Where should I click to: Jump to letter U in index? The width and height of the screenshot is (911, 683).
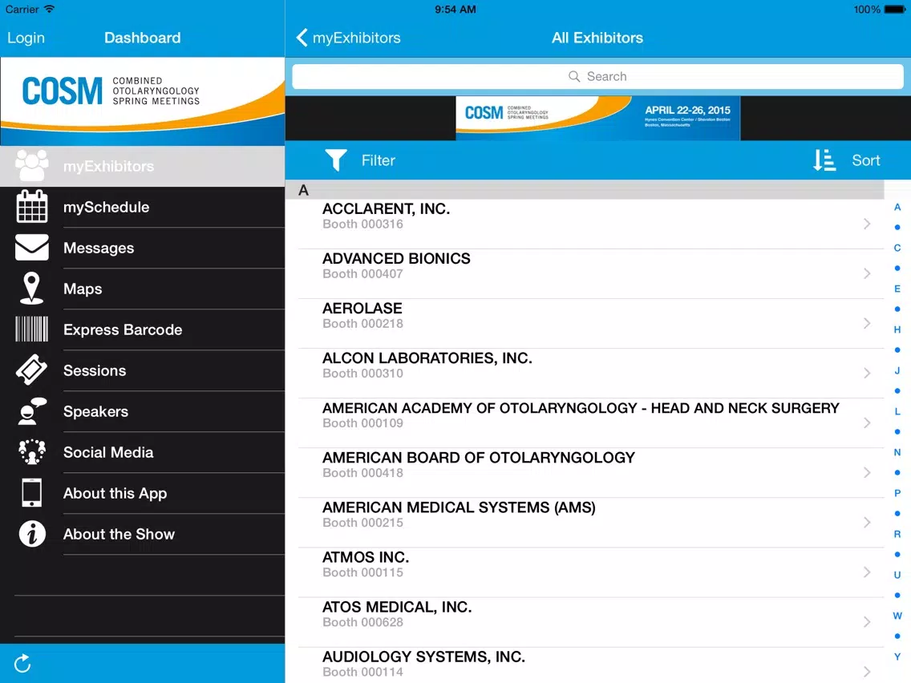coord(897,575)
